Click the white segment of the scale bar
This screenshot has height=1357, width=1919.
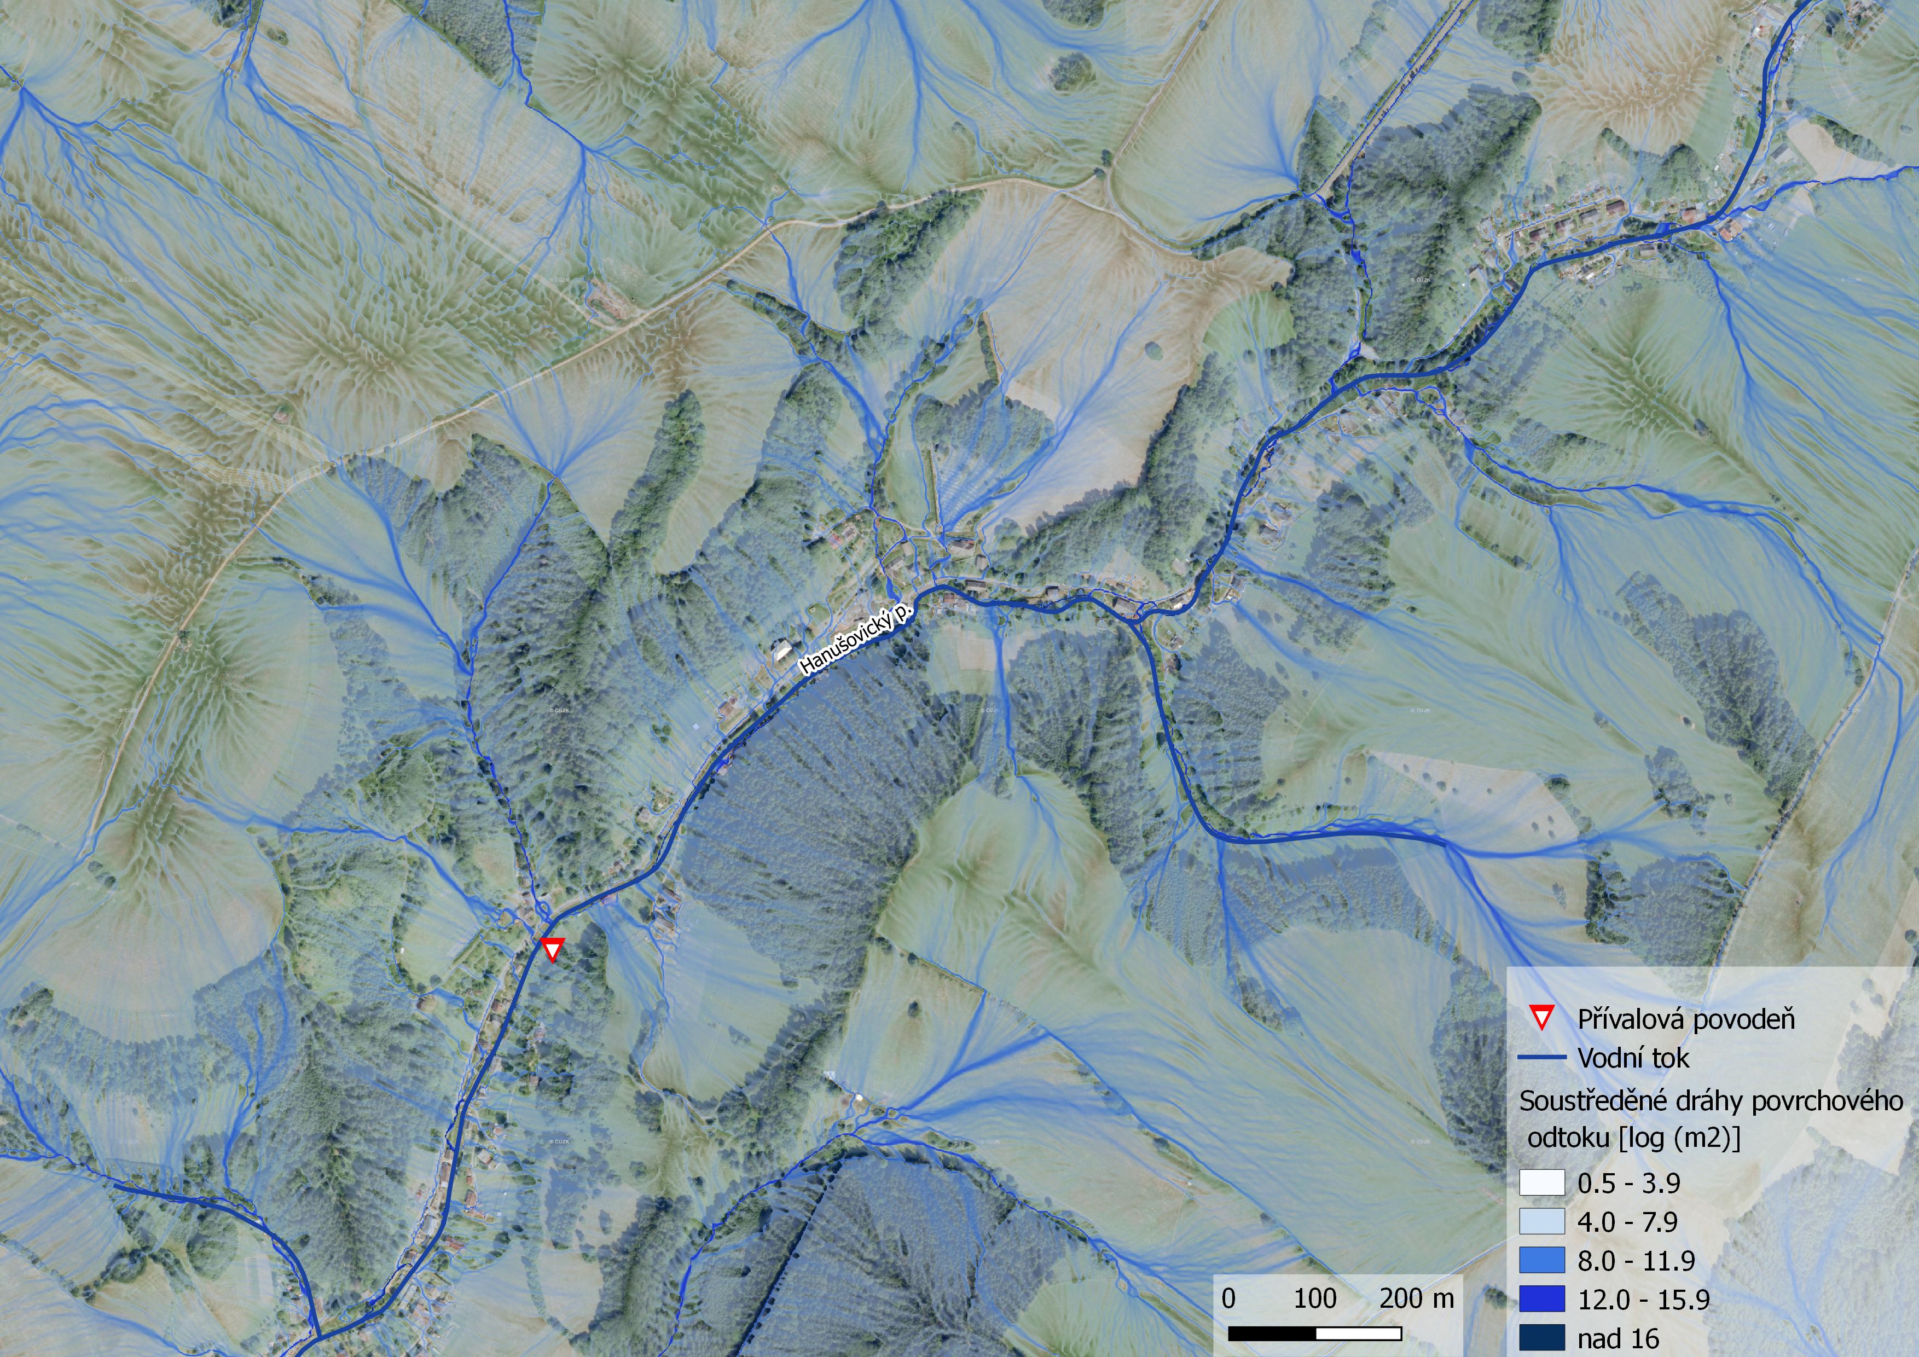tap(1359, 1333)
